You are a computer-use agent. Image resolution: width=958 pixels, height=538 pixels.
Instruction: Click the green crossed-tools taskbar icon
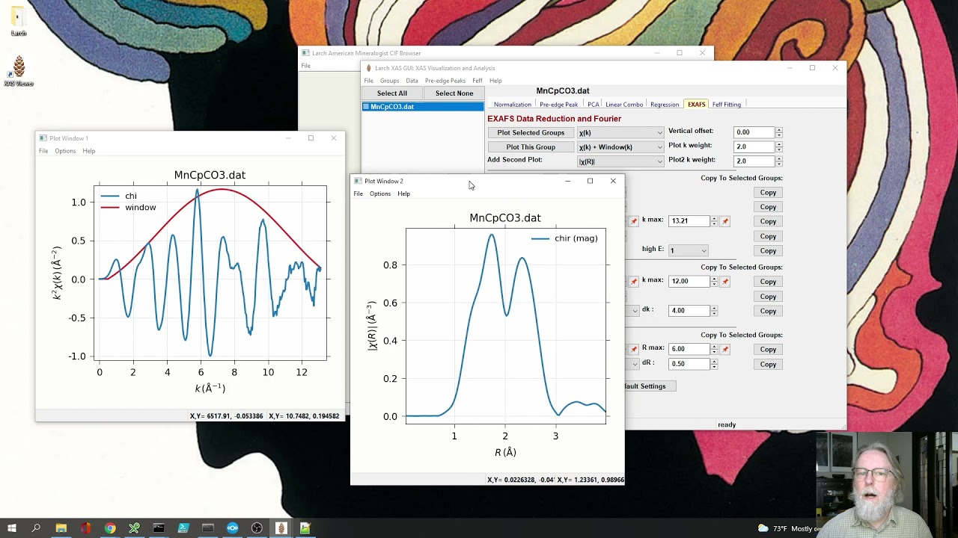click(x=134, y=528)
